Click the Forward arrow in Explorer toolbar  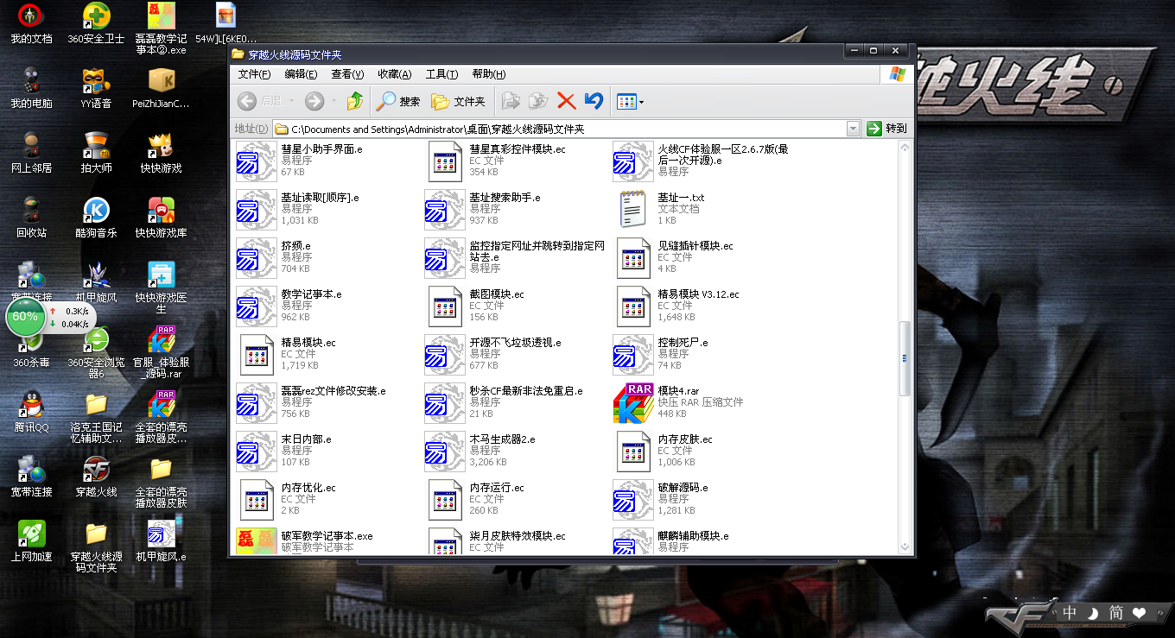pyautogui.click(x=314, y=101)
